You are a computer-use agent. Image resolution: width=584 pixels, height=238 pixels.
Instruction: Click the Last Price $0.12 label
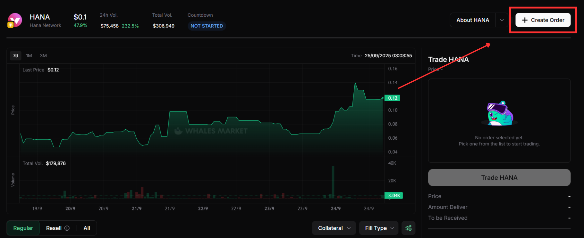tap(41, 70)
